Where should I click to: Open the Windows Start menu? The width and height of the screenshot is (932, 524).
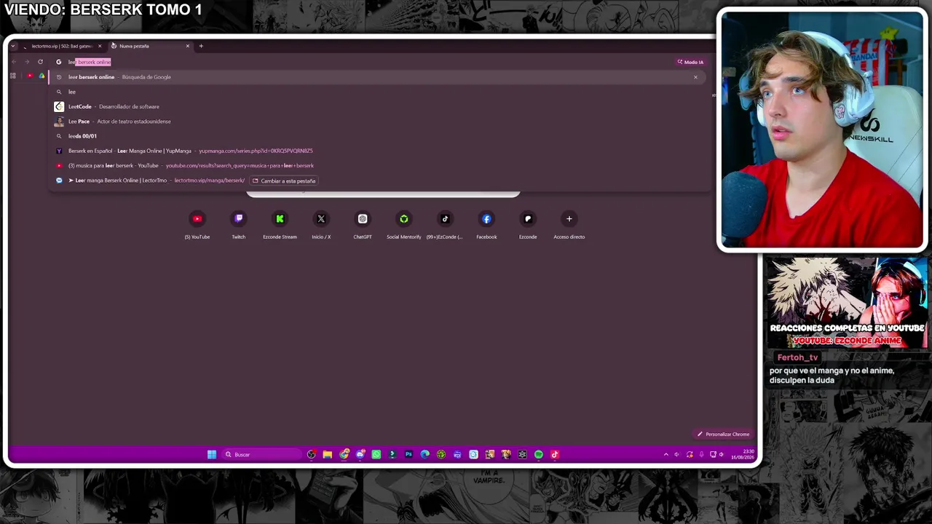coord(212,455)
